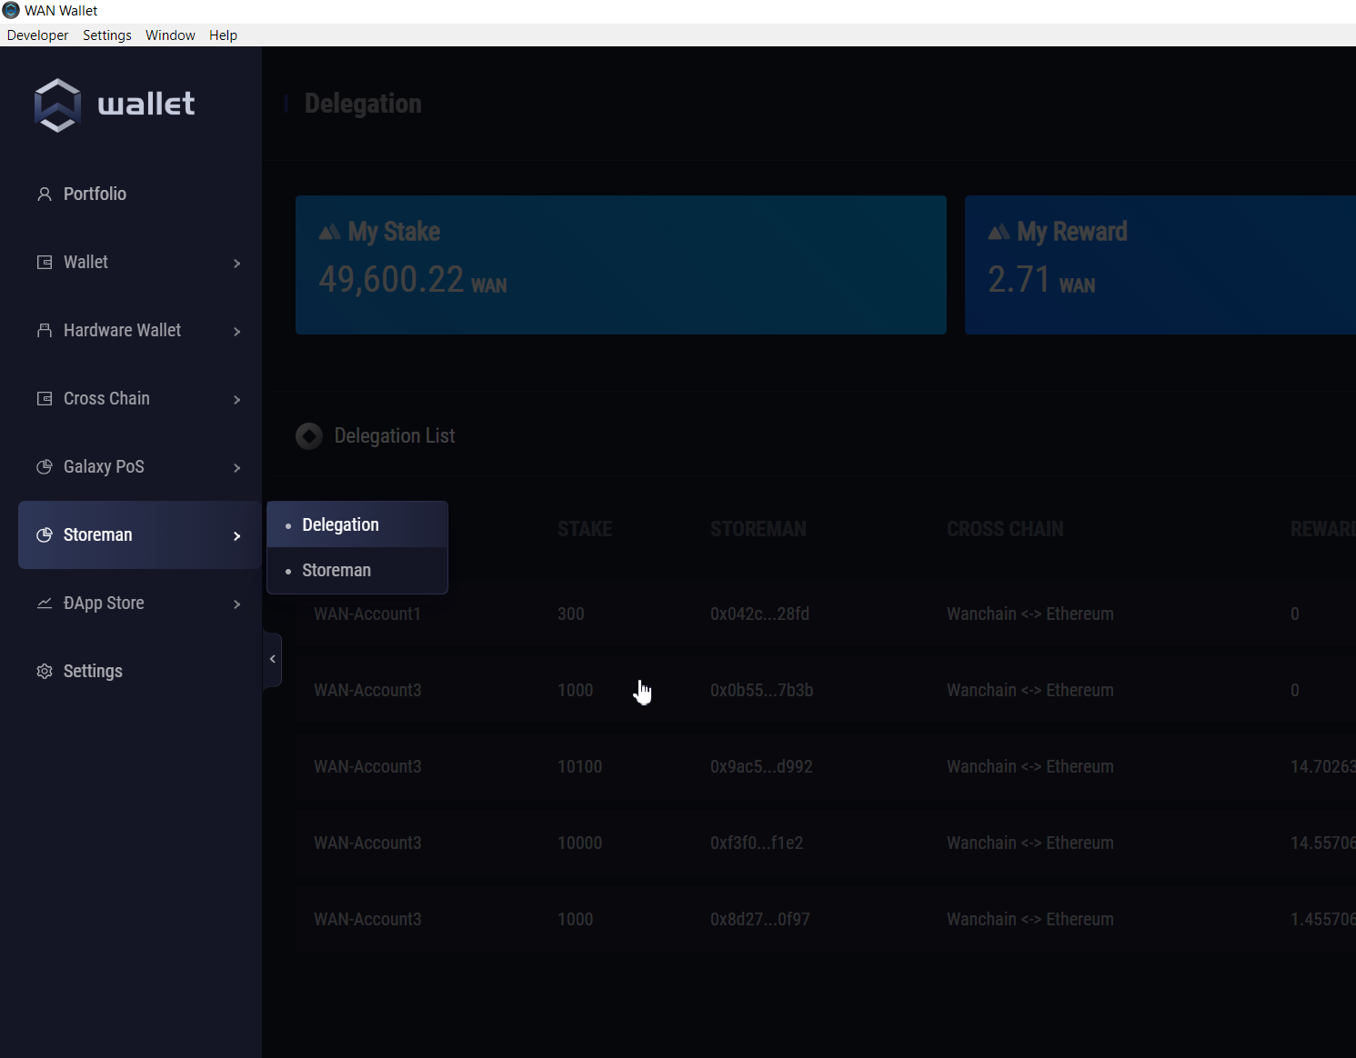The width and height of the screenshot is (1356, 1058).
Task: Click storeman address 0x042c...28fd
Action: click(x=759, y=614)
